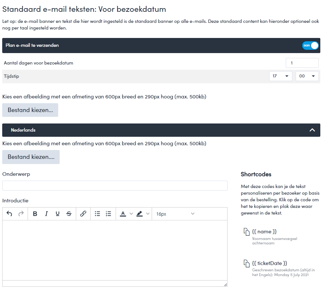
Task: Copy the {{ ticketDate }} shortcode
Action: (x=247, y=264)
